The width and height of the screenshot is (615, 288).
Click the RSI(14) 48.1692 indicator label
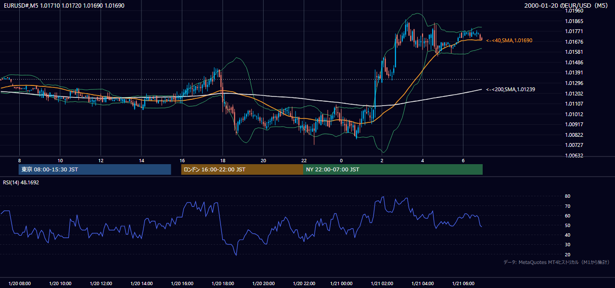coord(21,183)
